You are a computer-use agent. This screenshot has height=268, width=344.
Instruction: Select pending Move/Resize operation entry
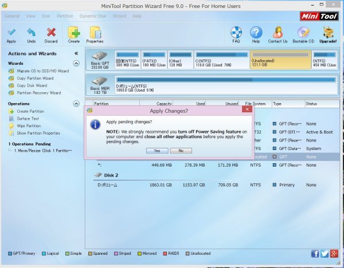click(43, 151)
